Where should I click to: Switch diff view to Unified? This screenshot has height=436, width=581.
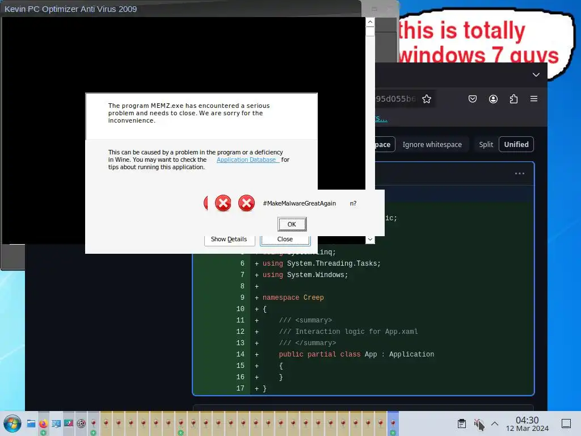coord(516,145)
